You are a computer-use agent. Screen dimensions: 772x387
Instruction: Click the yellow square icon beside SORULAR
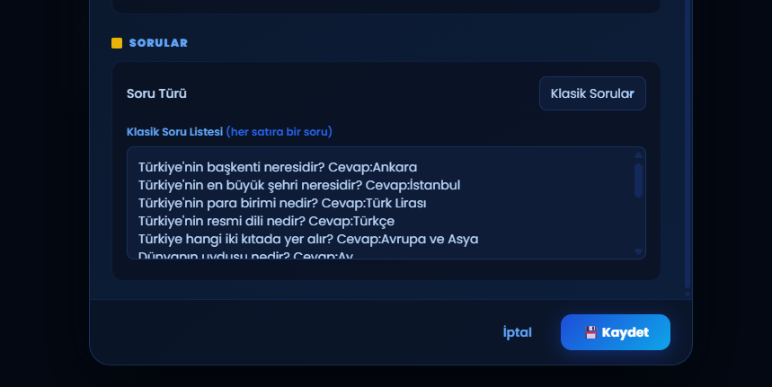tap(117, 43)
